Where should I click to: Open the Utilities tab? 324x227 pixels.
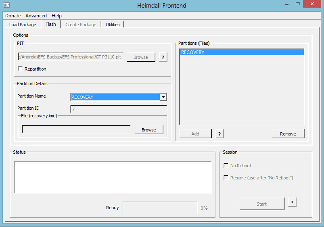113,25
